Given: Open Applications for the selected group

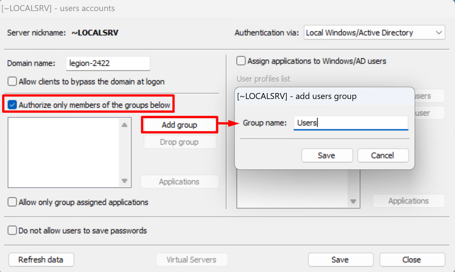Looking at the screenshot, I should coord(179,182).
